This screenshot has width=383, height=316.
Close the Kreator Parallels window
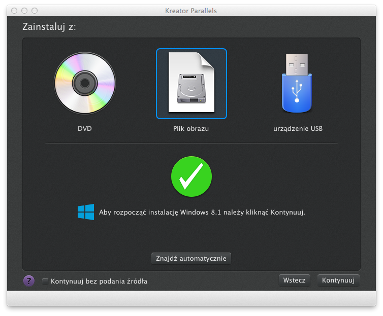point(14,11)
